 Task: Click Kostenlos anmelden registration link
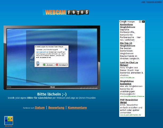(x=154, y=2)
